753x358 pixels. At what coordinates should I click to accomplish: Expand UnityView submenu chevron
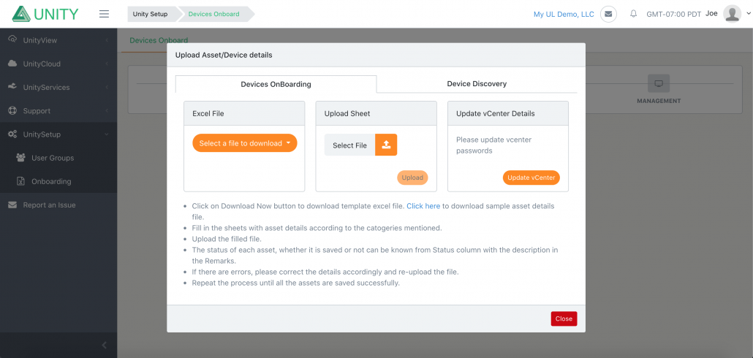click(x=106, y=40)
